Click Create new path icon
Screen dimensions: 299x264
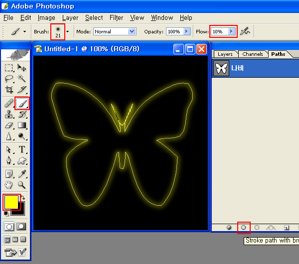click(x=287, y=228)
